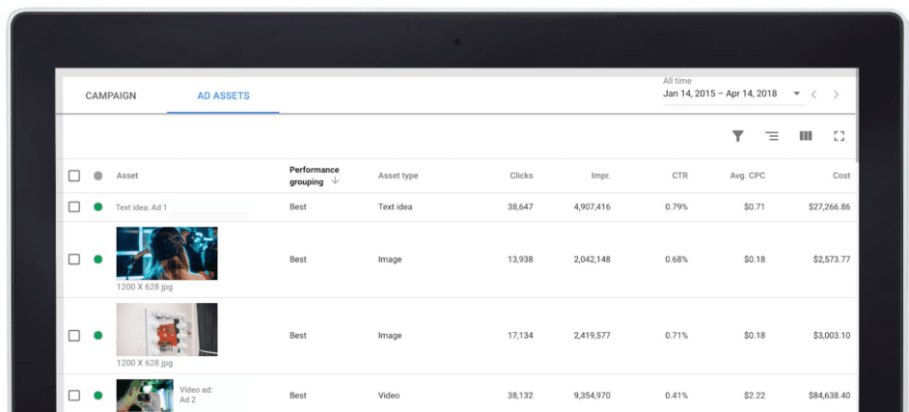The height and width of the screenshot is (412, 909).
Task: Sort by Impr. column header
Action: tap(600, 176)
